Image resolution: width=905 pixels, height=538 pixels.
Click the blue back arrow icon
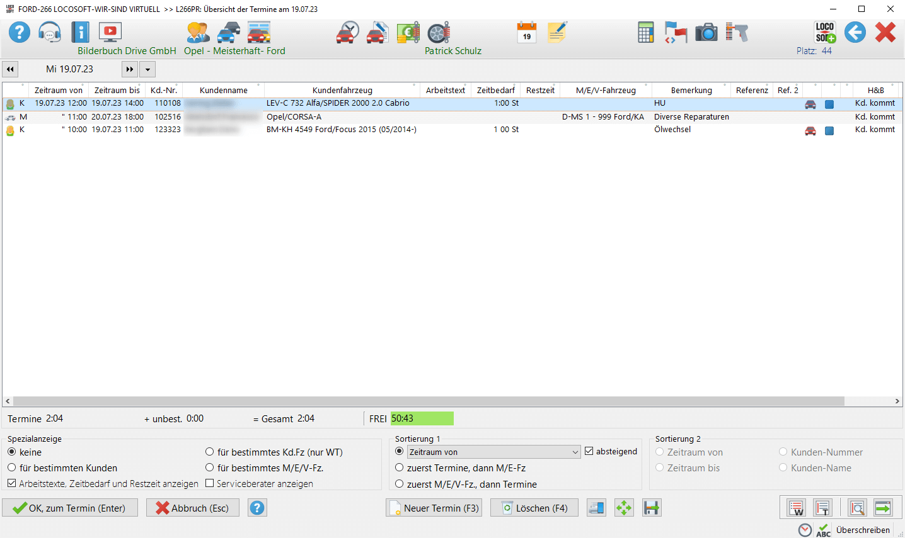click(855, 32)
